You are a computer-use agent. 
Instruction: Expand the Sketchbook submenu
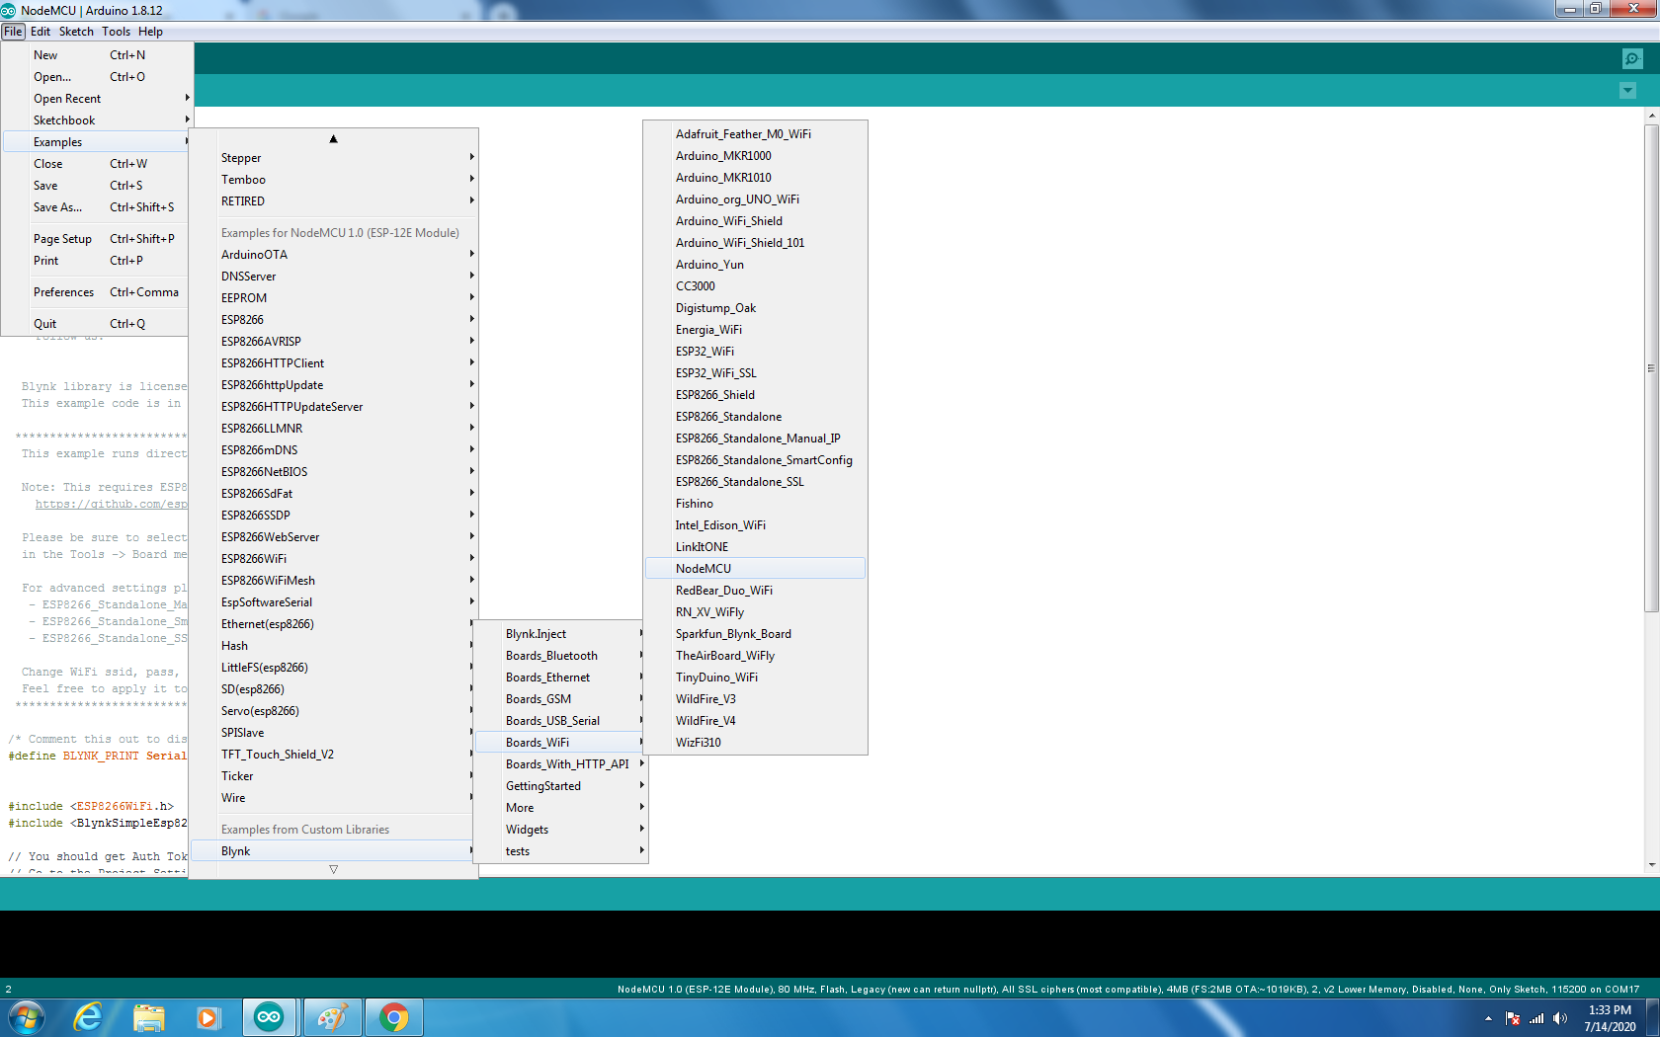(x=96, y=120)
